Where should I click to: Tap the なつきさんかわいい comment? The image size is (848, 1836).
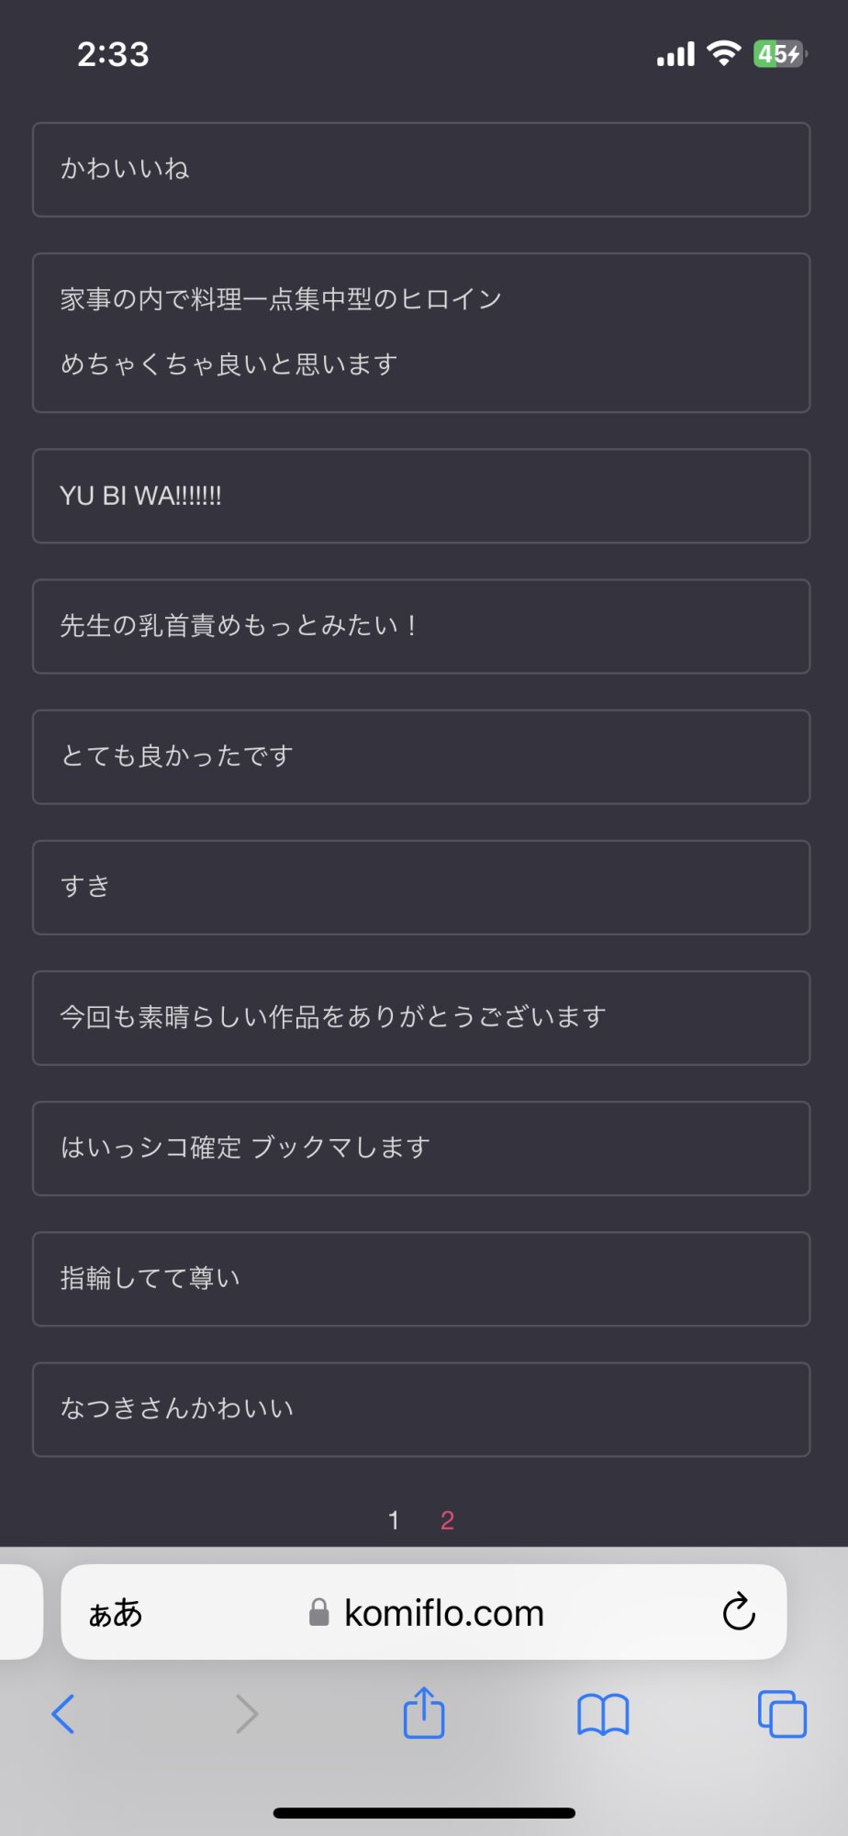(x=421, y=1409)
